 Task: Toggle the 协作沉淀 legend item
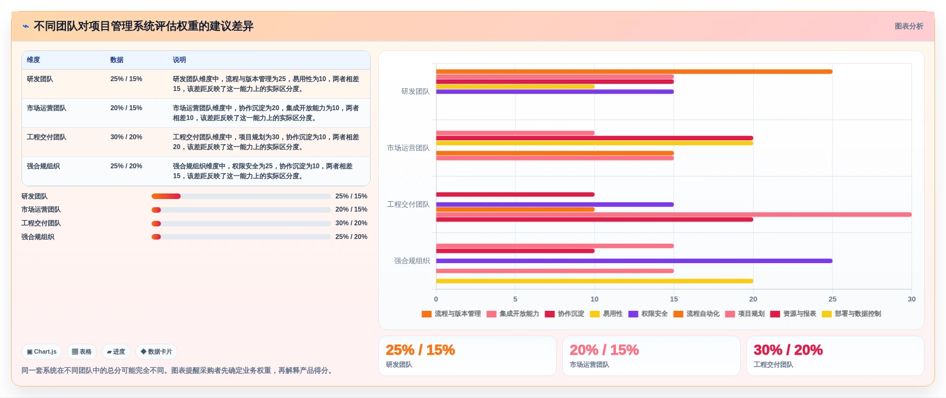[x=564, y=314]
